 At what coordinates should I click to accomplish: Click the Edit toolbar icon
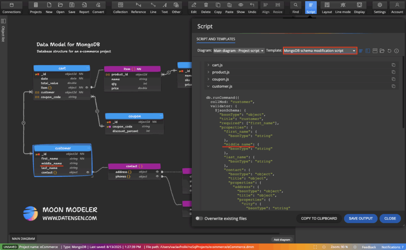click(x=193, y=8)
